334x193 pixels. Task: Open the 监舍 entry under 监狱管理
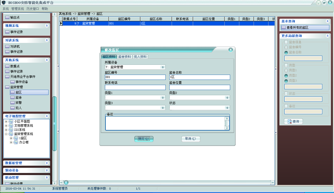[x=19, y=98]
